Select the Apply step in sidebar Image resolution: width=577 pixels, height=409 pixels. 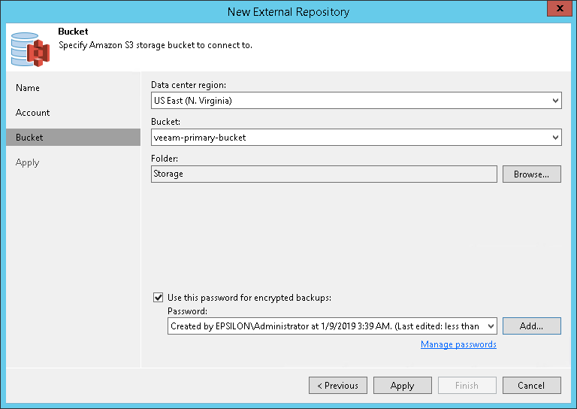point(28,162)
